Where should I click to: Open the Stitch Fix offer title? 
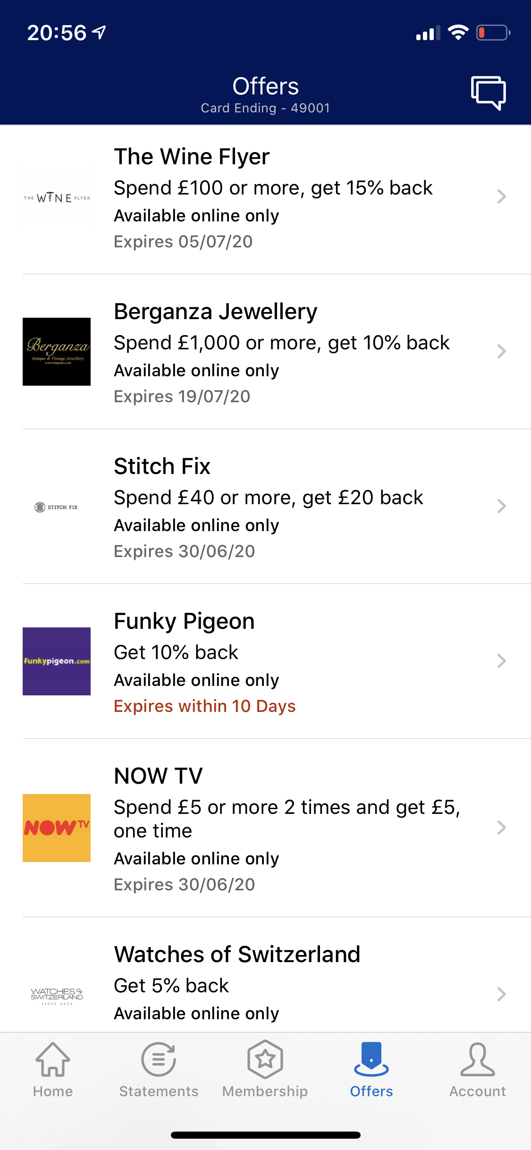point(162,466)
